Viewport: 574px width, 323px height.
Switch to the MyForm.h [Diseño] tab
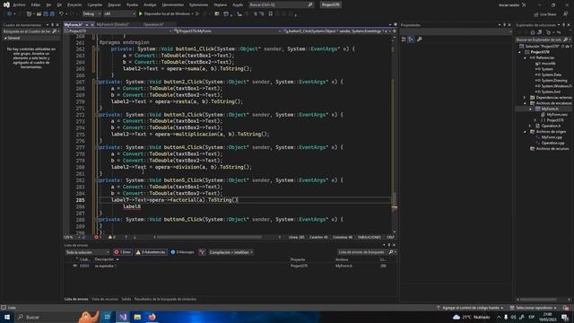113,24
